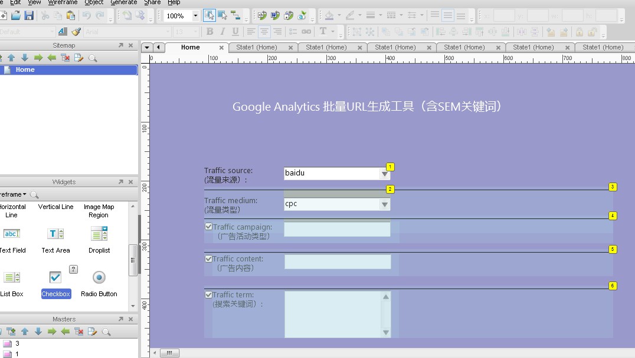635x358 pixels.
Task: Pick the Text Field widget
Action: [12, 240]
